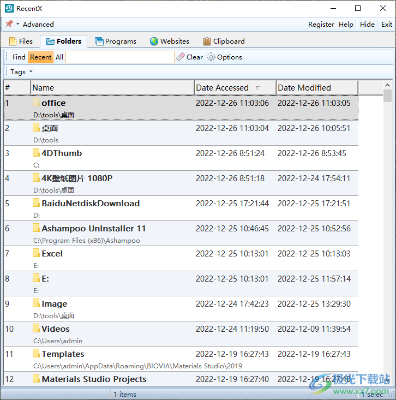Click the pin icon beside Advanced

click(x=9, y=24)
